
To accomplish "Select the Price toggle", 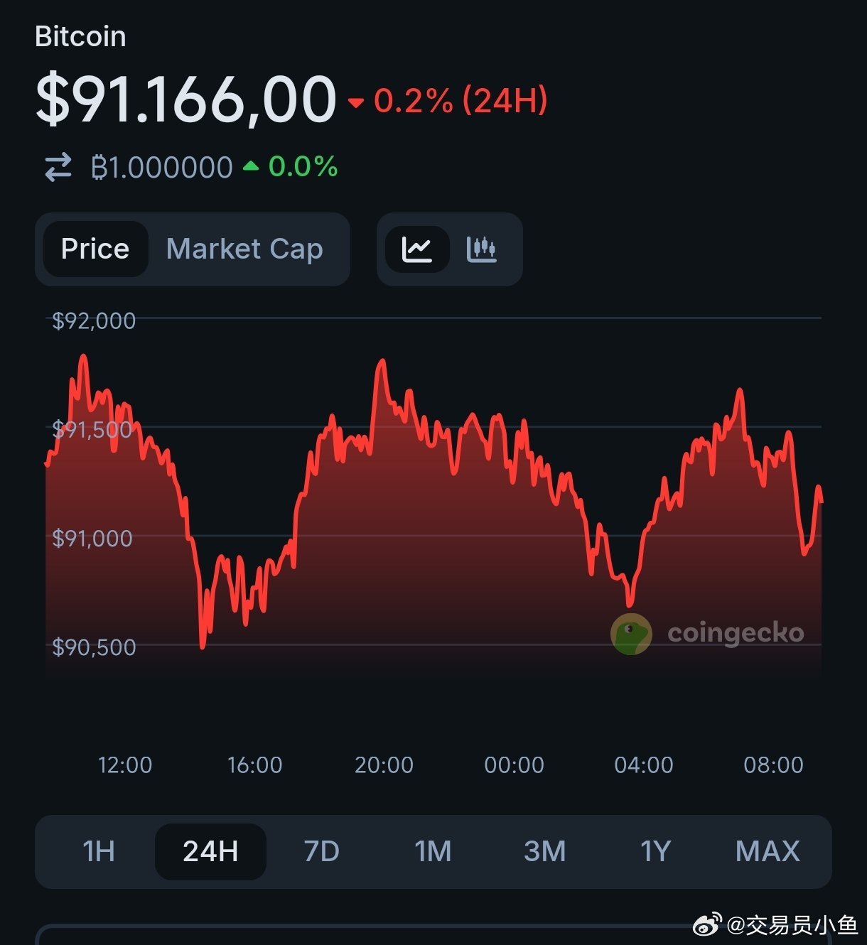I will coord(95,249).
